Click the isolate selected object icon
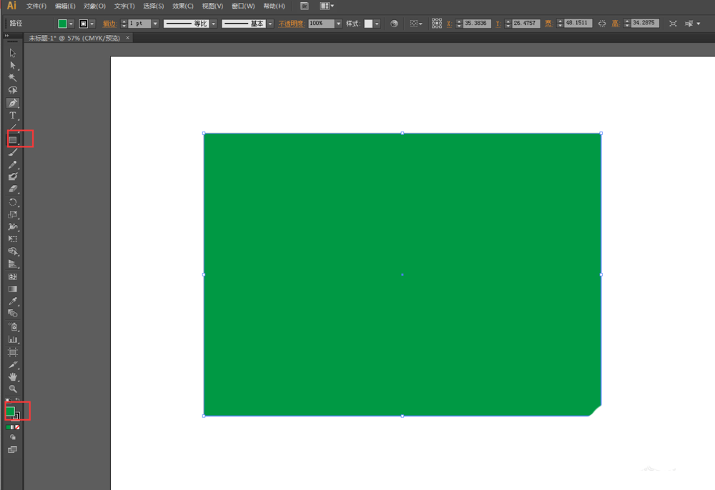This screenshot has width=715, height=490. click(x=673, y=24)
